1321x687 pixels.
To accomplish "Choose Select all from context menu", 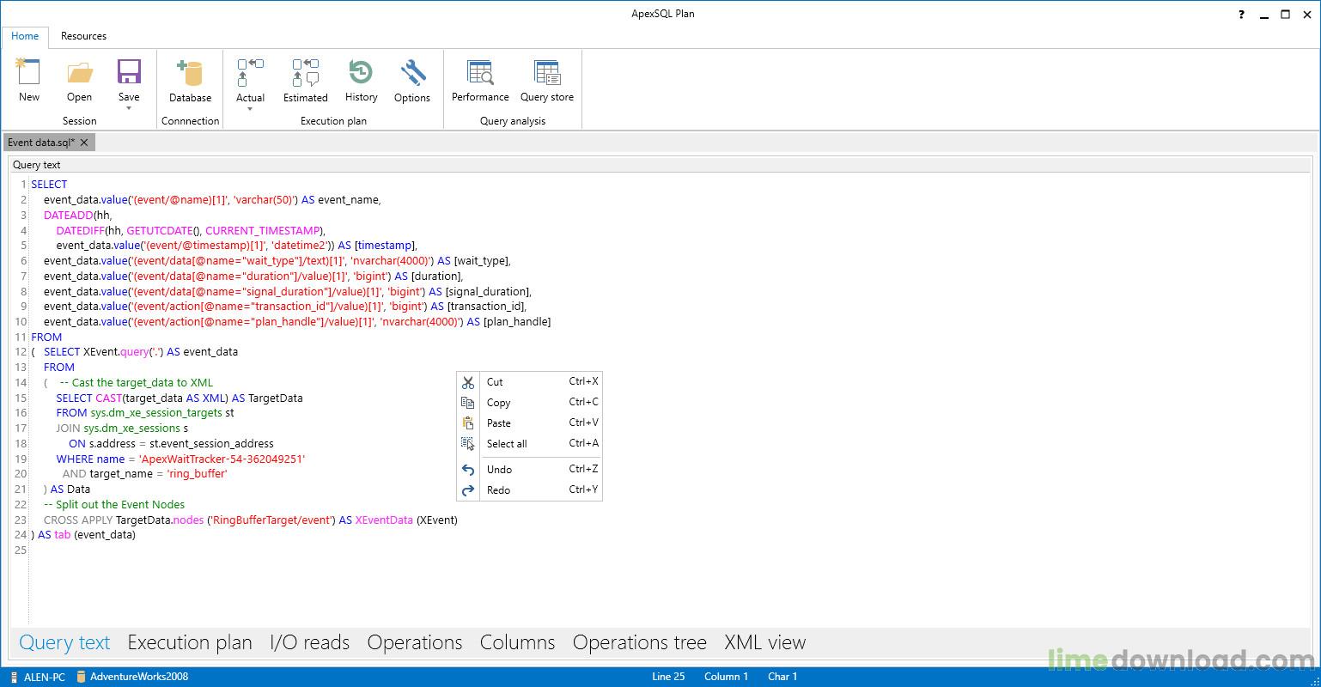I will point(507,444).
